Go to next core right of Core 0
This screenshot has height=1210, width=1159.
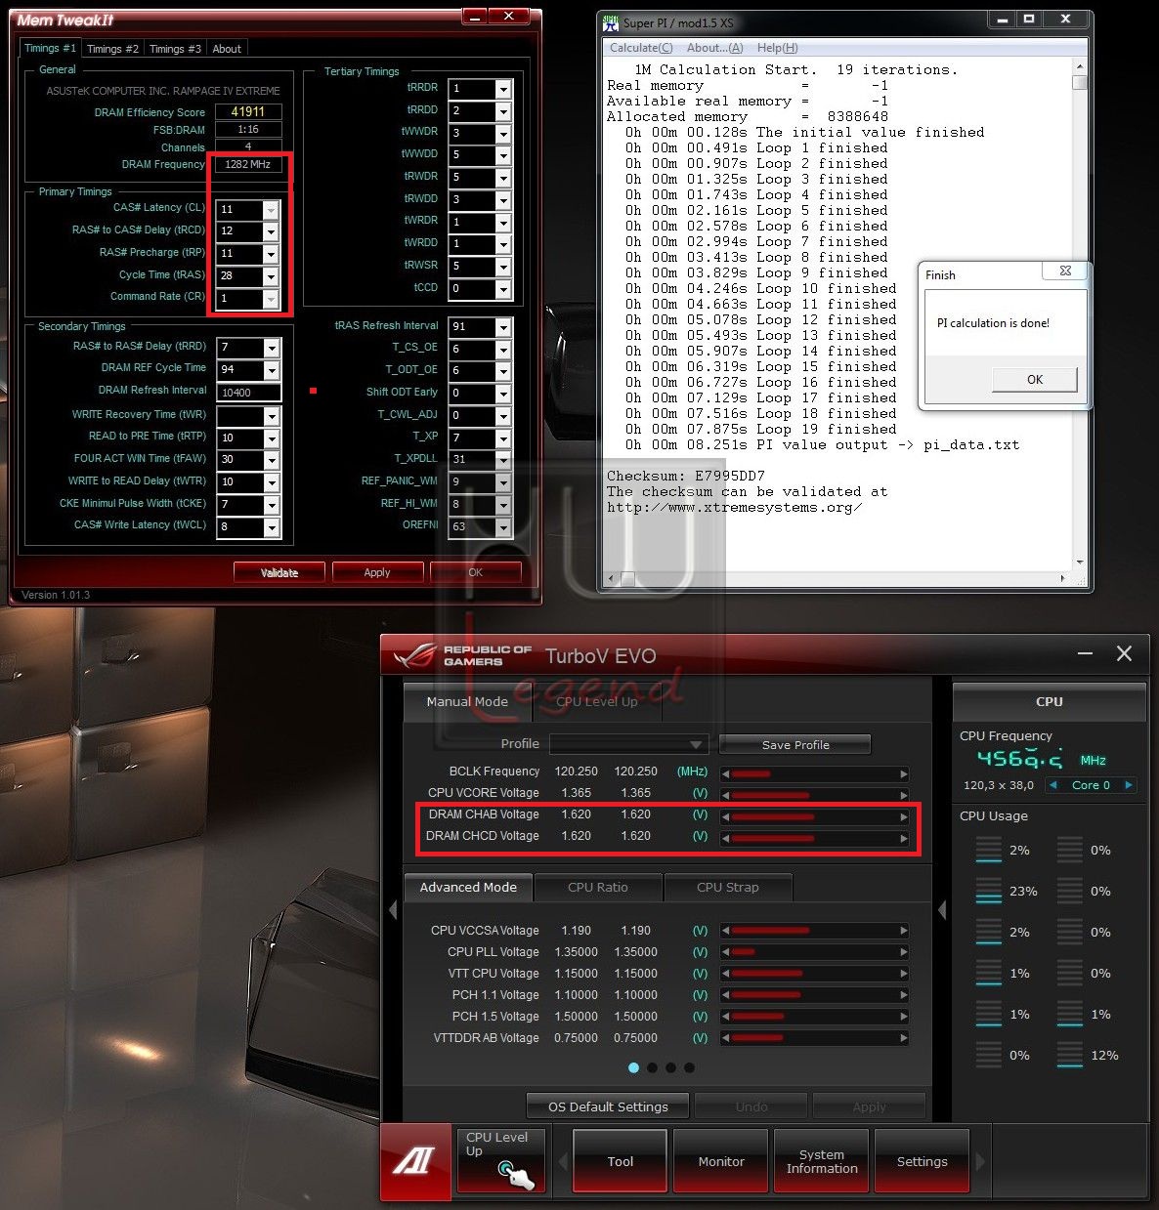coord(1129,785)
